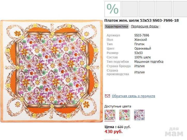Image resolution: width=187 pixels, height=140 pixels.
Task: Select the fourth thumbnail box in the top row
Action: 163,9
